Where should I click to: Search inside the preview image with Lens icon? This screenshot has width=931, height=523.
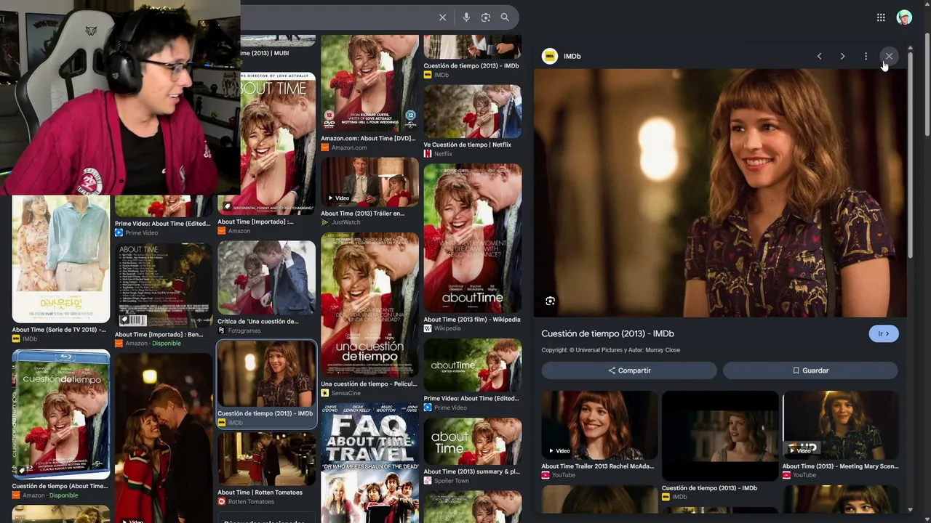550,301
